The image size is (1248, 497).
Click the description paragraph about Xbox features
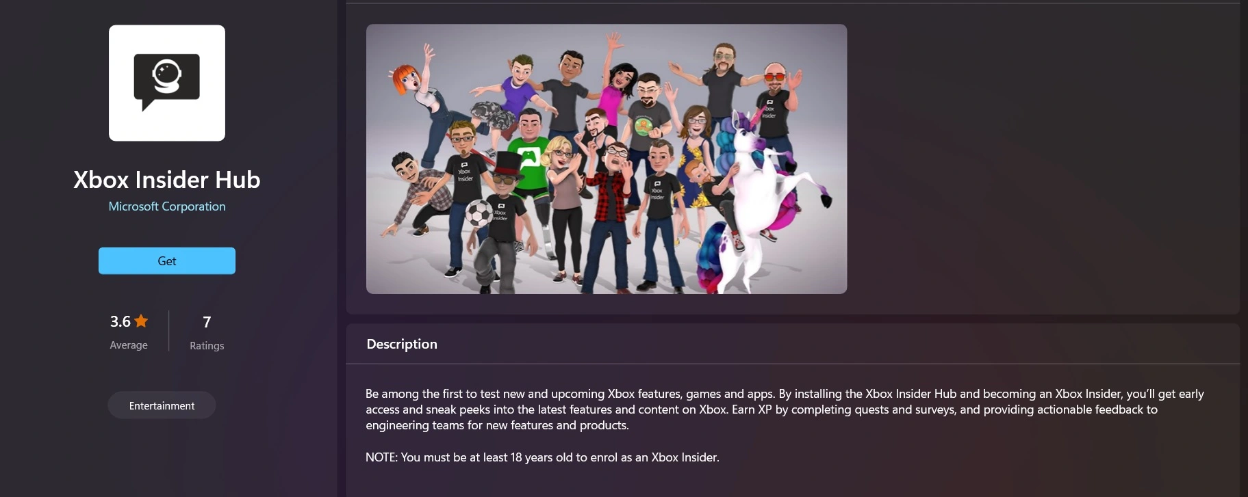(x=785, y=409)
